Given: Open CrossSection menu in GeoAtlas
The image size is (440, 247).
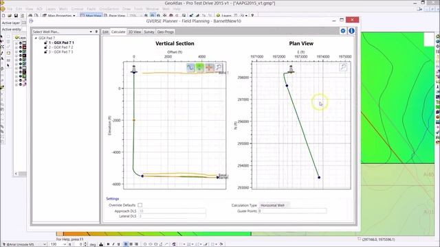Looking at the screenshot, I should click(109, 9).
